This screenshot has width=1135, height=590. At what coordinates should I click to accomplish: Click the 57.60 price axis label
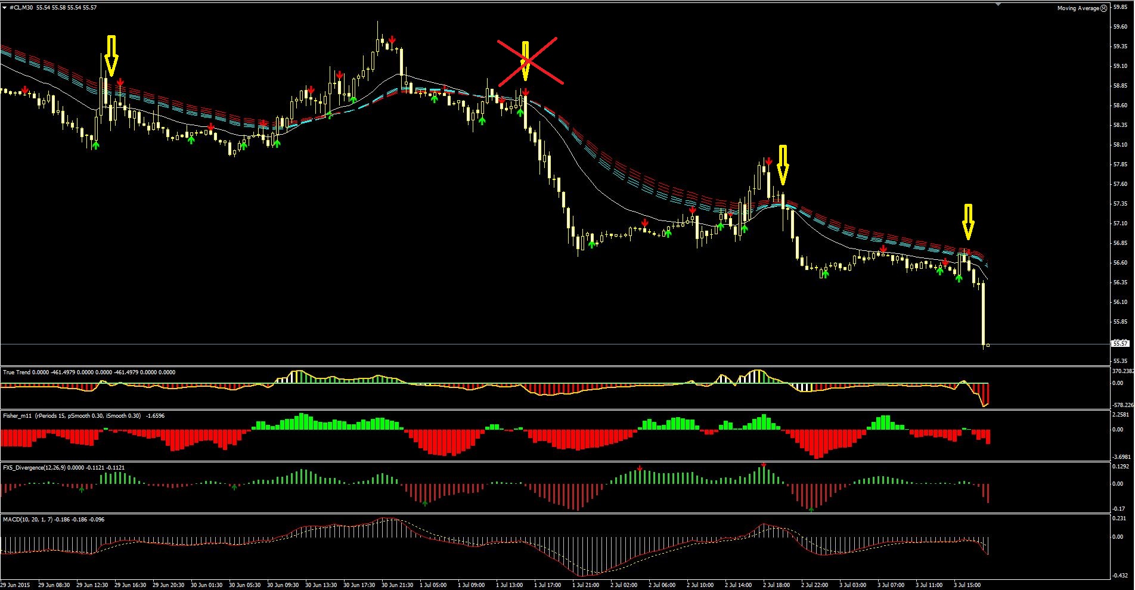point(1120,184)
